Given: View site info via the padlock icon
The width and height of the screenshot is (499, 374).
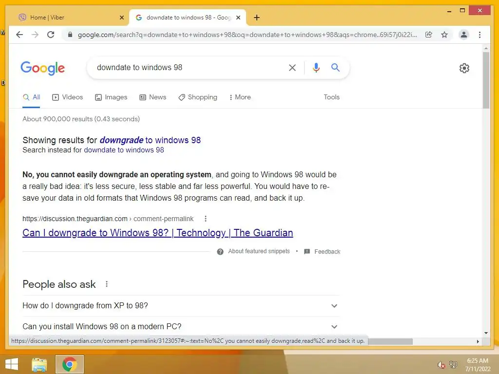Looking at the screenshot, I should click(70, 35).
